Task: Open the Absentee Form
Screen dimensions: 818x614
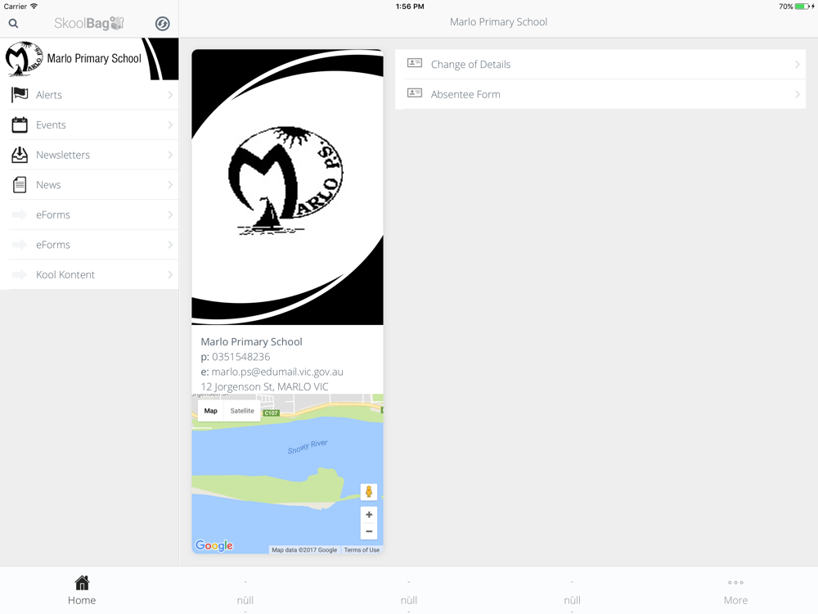Action: pos(600,94)
